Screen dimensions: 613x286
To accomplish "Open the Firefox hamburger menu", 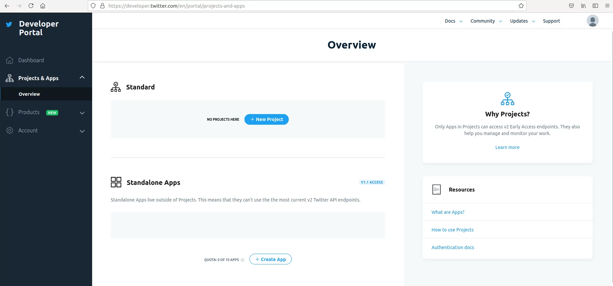I will (607, 6).
